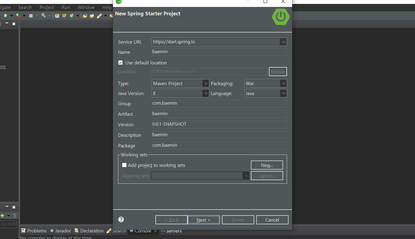Open the three-dot view menu in lower left panel
This screenshot has height=239, width=415.
pyautogui.click(x=15, y=216)
